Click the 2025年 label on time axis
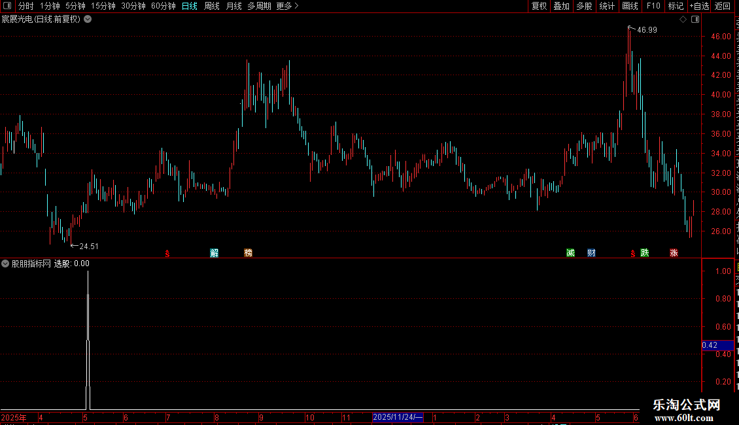 (x=14, y=417)
